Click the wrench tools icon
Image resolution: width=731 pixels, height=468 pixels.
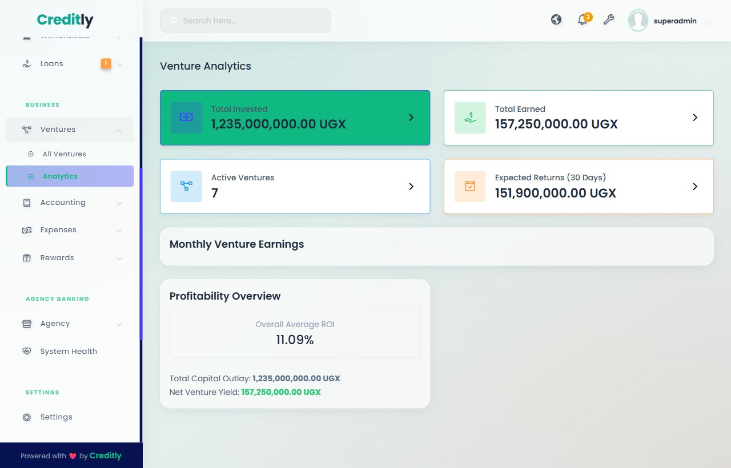(x=609, y=20)
